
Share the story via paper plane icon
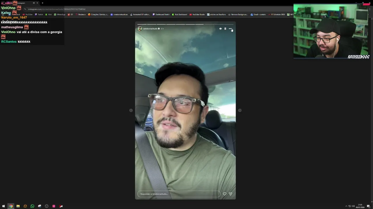point(231,194)
